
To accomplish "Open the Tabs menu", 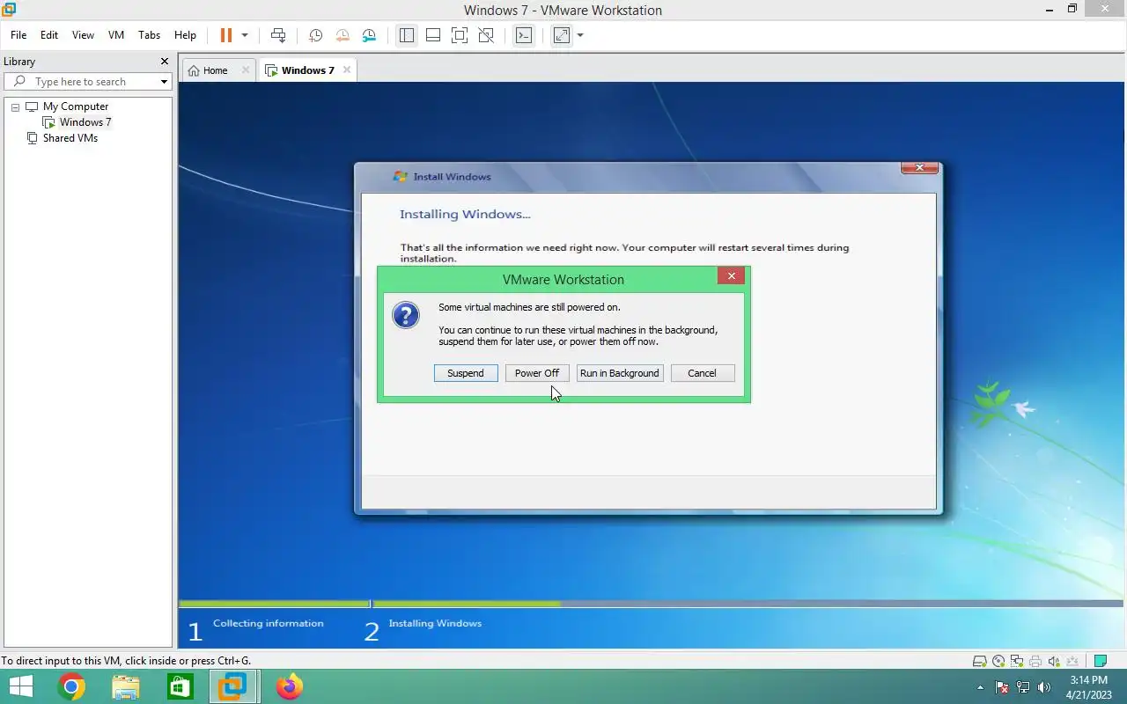I will click(150, 35).
